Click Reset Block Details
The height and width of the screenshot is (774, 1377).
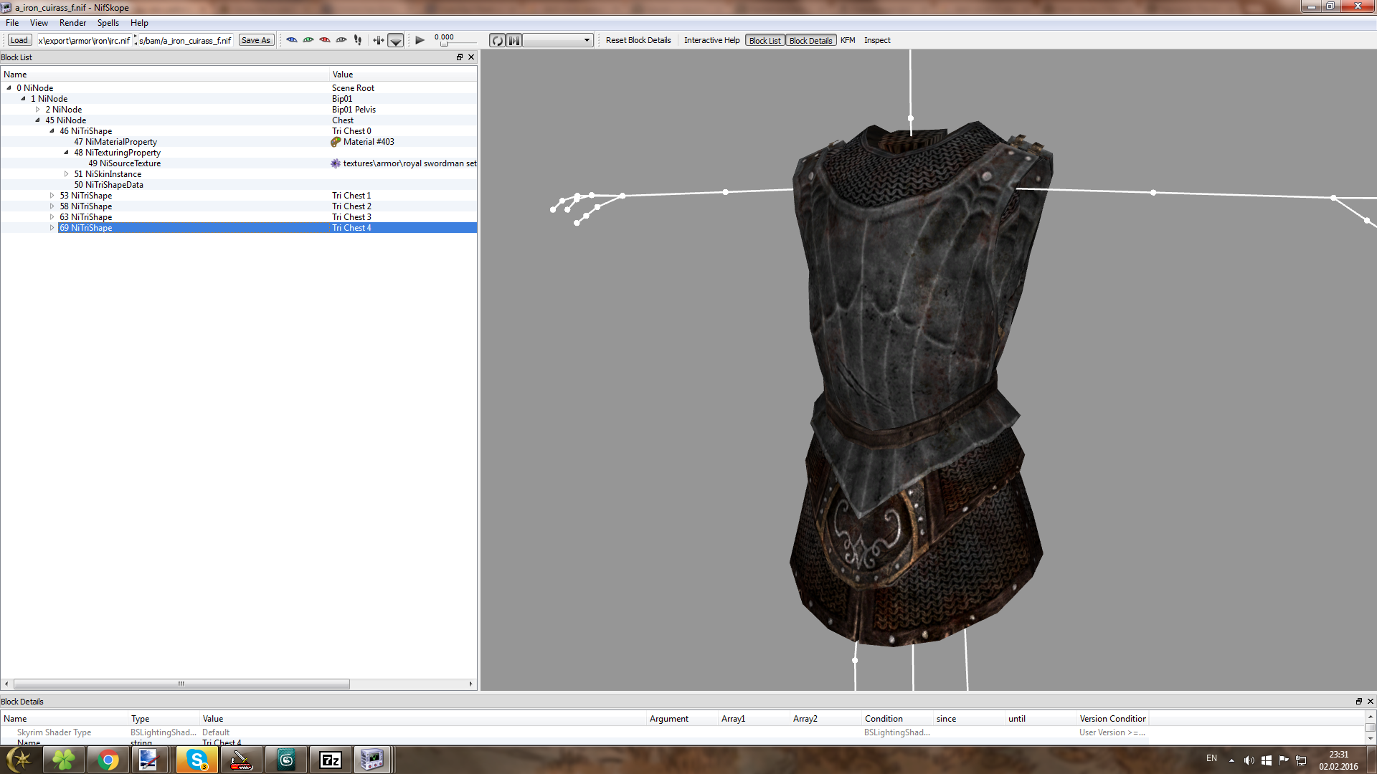click(638, 40)
